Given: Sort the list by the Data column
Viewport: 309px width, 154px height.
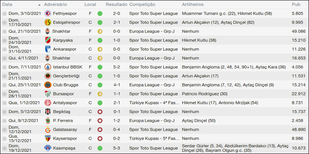Looking at the screenshot, I should [x=7, y=4].
